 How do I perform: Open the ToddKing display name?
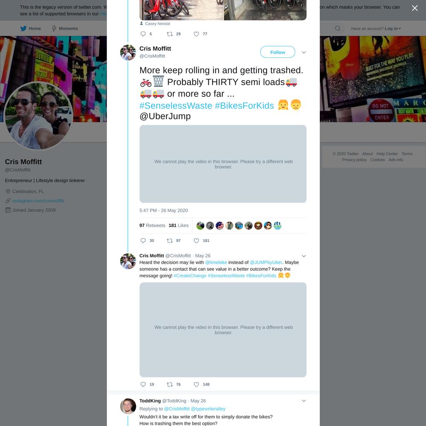click(150, 401)
